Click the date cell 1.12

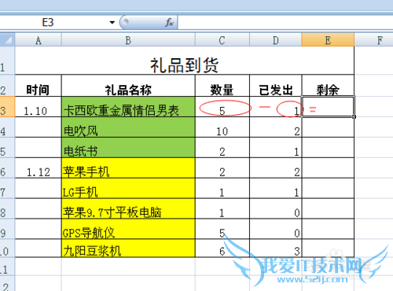[x=39, y=168]
